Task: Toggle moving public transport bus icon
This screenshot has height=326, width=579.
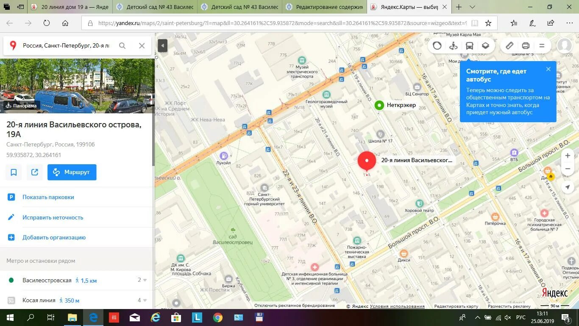Action: (x=469, y=46)
